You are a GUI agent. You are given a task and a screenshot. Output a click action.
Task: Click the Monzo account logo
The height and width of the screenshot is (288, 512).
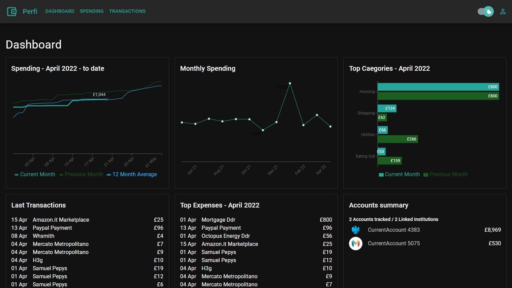click(x=356, y=244)
